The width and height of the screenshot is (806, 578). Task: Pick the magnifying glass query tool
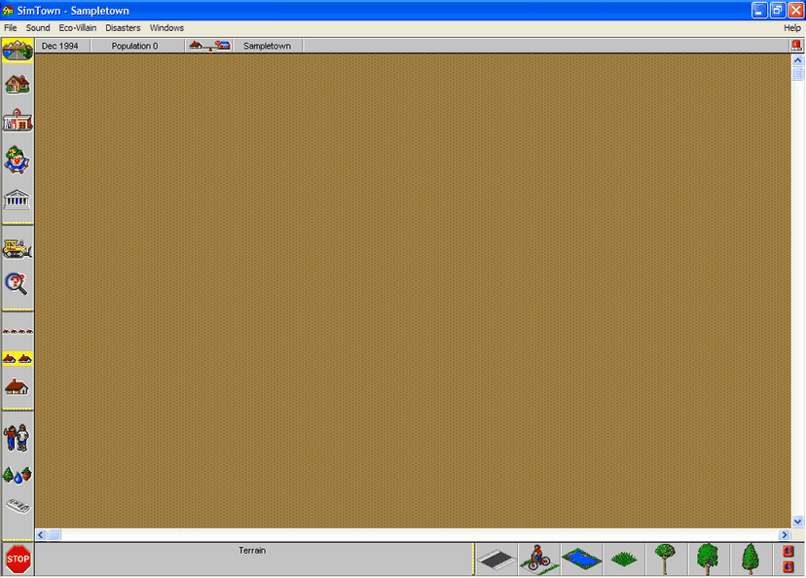17,283
